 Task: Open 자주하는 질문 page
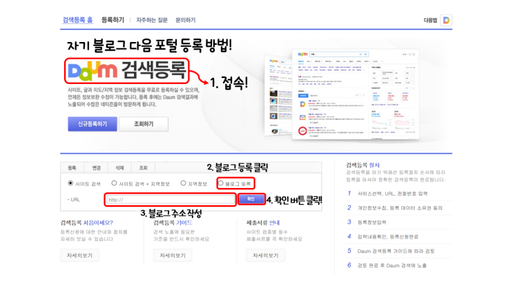point(152,20)
